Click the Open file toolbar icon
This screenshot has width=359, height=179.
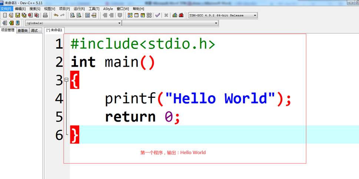pos(11,15)
